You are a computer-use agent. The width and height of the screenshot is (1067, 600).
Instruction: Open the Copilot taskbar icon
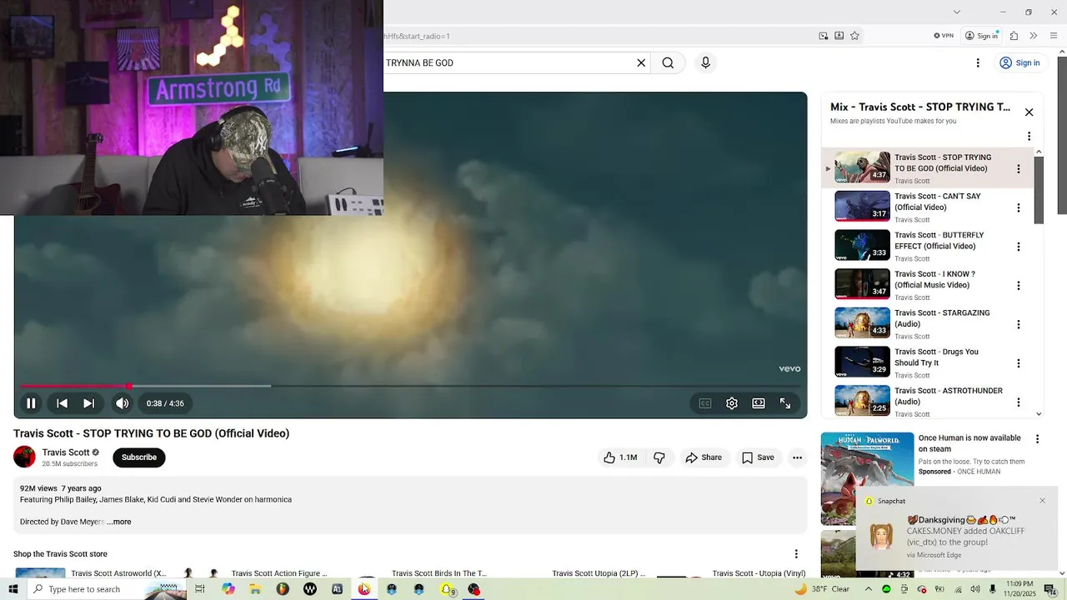click(228, 589)
